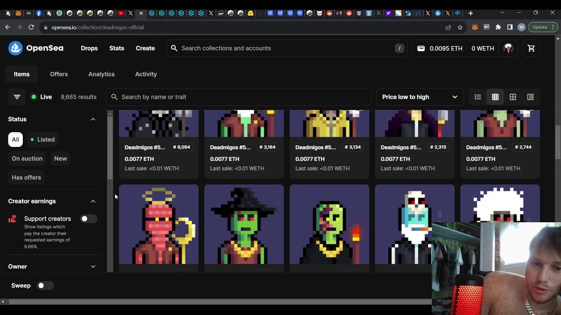Open the Chrome profile W avatar
This screenshot has width=561, height=315.
click(521, 27)
